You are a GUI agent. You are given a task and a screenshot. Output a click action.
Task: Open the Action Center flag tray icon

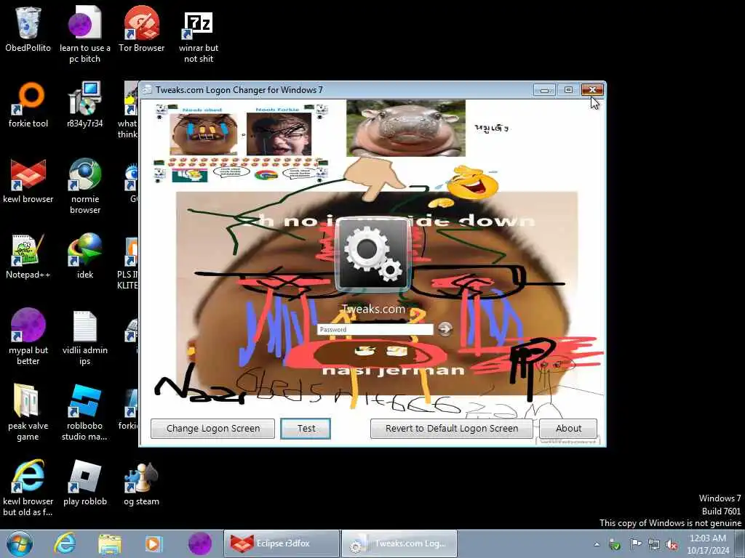(x=636, y=543)
